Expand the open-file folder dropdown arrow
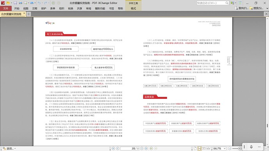Image resolution: width=269 pixels, height=151 pixels. [x=11, y=3]
